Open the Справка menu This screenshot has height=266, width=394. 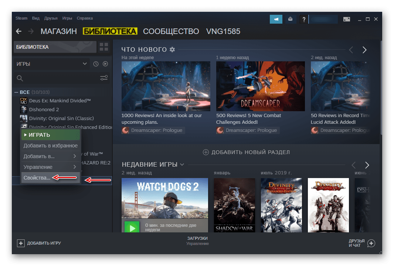click(x=85, y=18)
